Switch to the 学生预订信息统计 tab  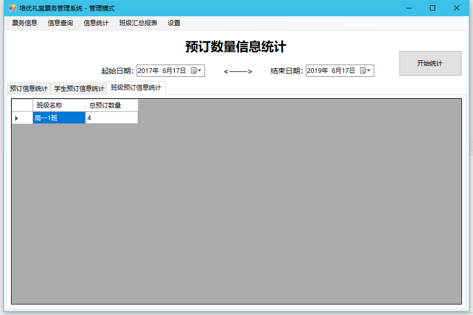(x=79, y=89)
